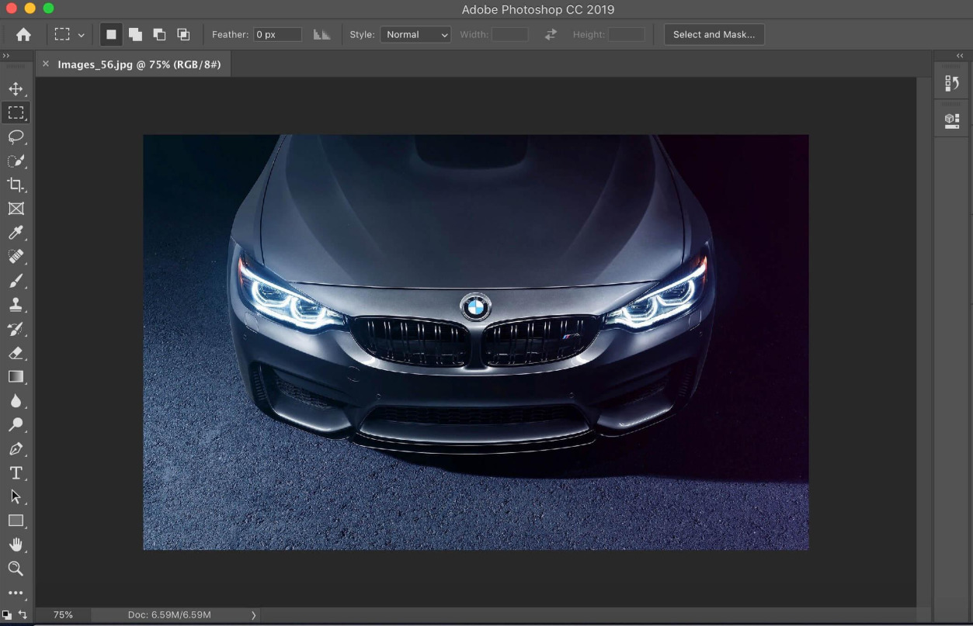Select the Clone Stamp tool
Screen dimensions: 973x626
[x=16, y=305]
